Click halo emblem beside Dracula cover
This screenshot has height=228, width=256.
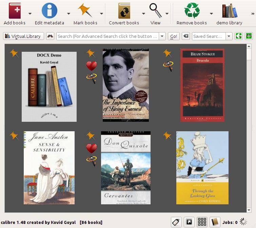point(168,66)
